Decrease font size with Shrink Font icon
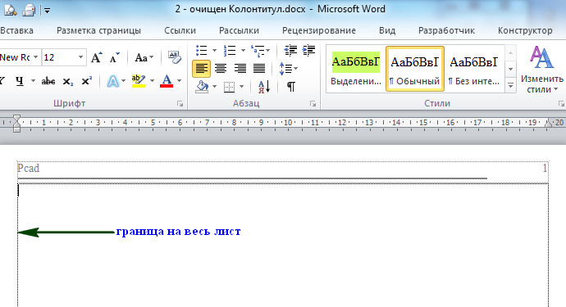The image size is (566, 307). 114,57
